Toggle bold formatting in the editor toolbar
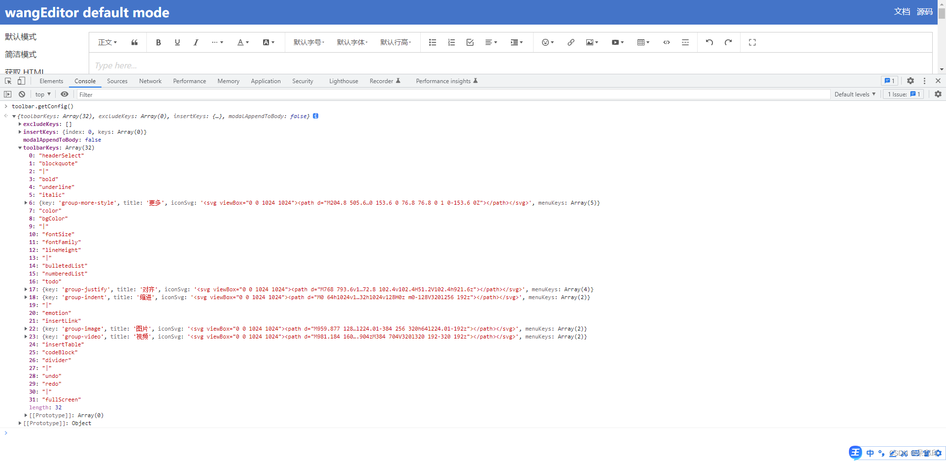 [158, 42]
